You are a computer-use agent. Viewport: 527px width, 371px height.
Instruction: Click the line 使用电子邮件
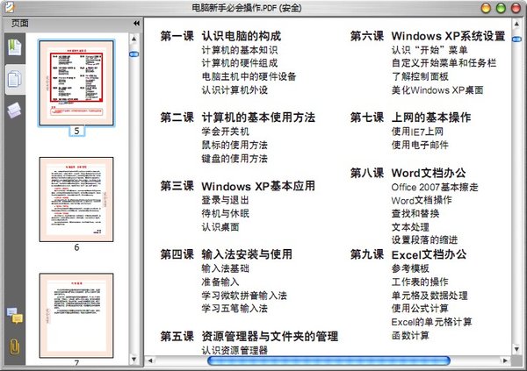[420, 145]
